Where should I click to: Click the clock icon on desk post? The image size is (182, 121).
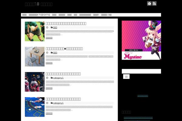[47, 53]
